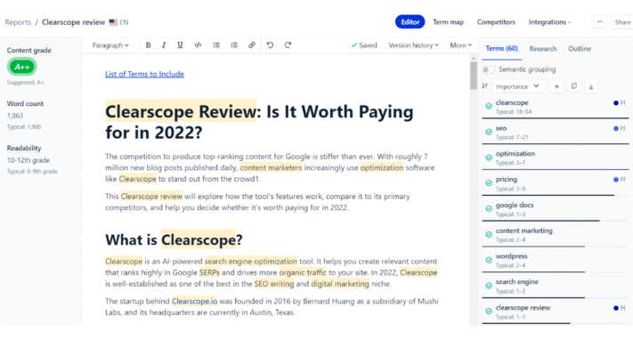Click the H heading marker on clearscope review term
Screen dimensions: 633x356
click(622, 308)
